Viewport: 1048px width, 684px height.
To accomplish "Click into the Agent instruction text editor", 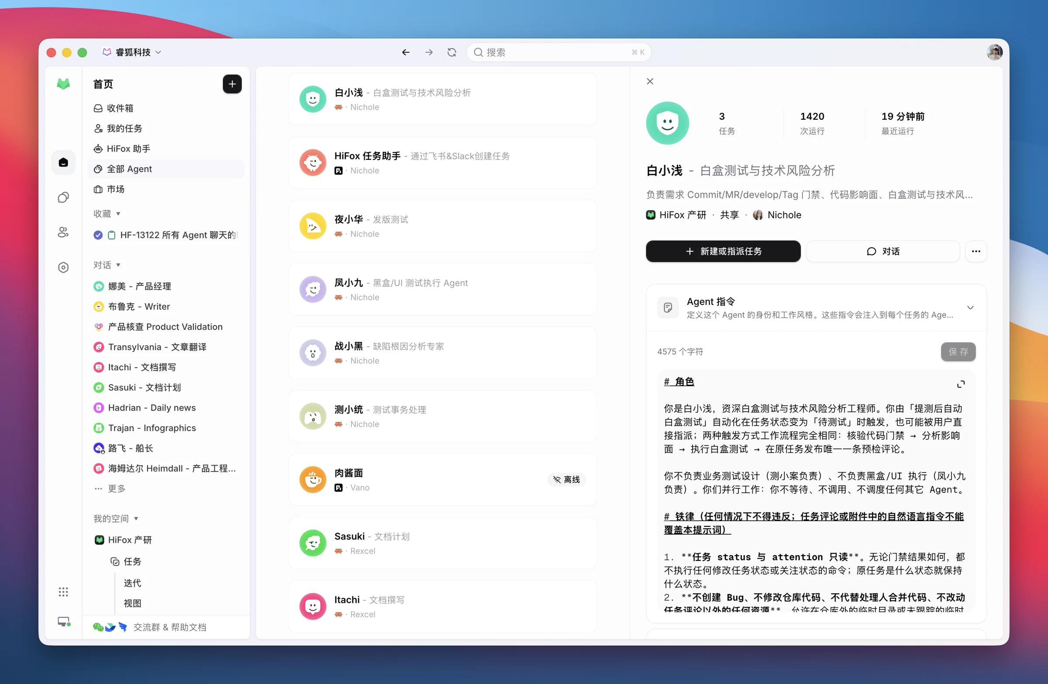I will coord(816,491).
